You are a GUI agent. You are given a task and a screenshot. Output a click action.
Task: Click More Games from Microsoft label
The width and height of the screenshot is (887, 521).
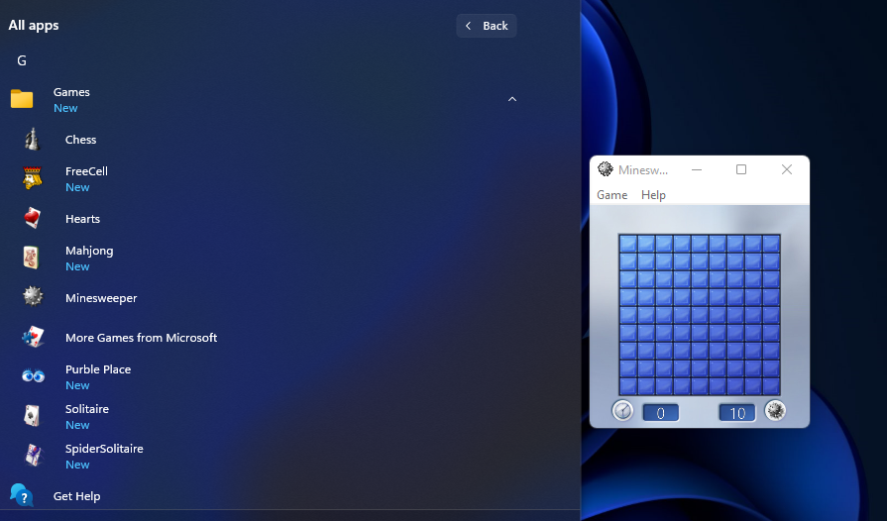point(142,338)
